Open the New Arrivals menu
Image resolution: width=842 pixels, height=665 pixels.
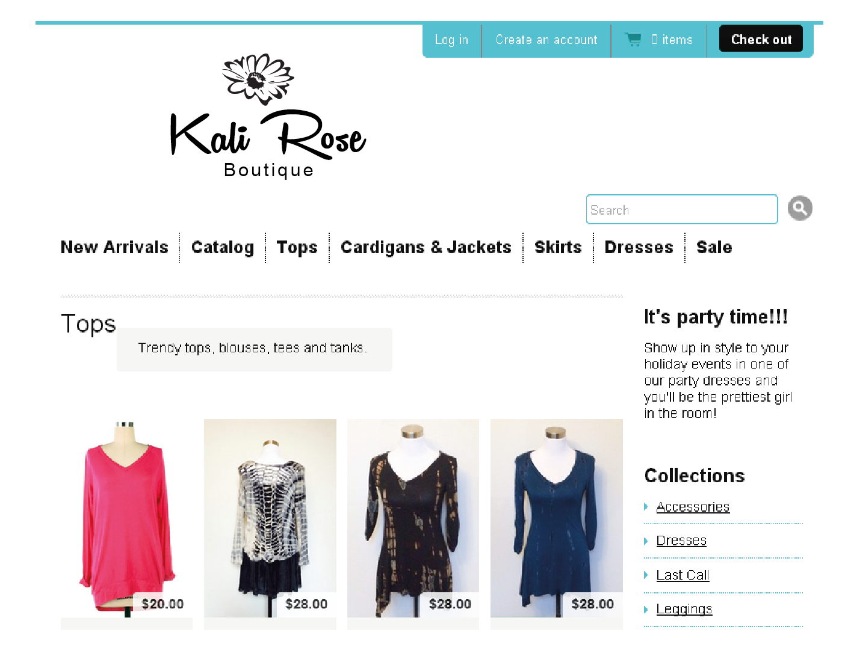[114, 247]
